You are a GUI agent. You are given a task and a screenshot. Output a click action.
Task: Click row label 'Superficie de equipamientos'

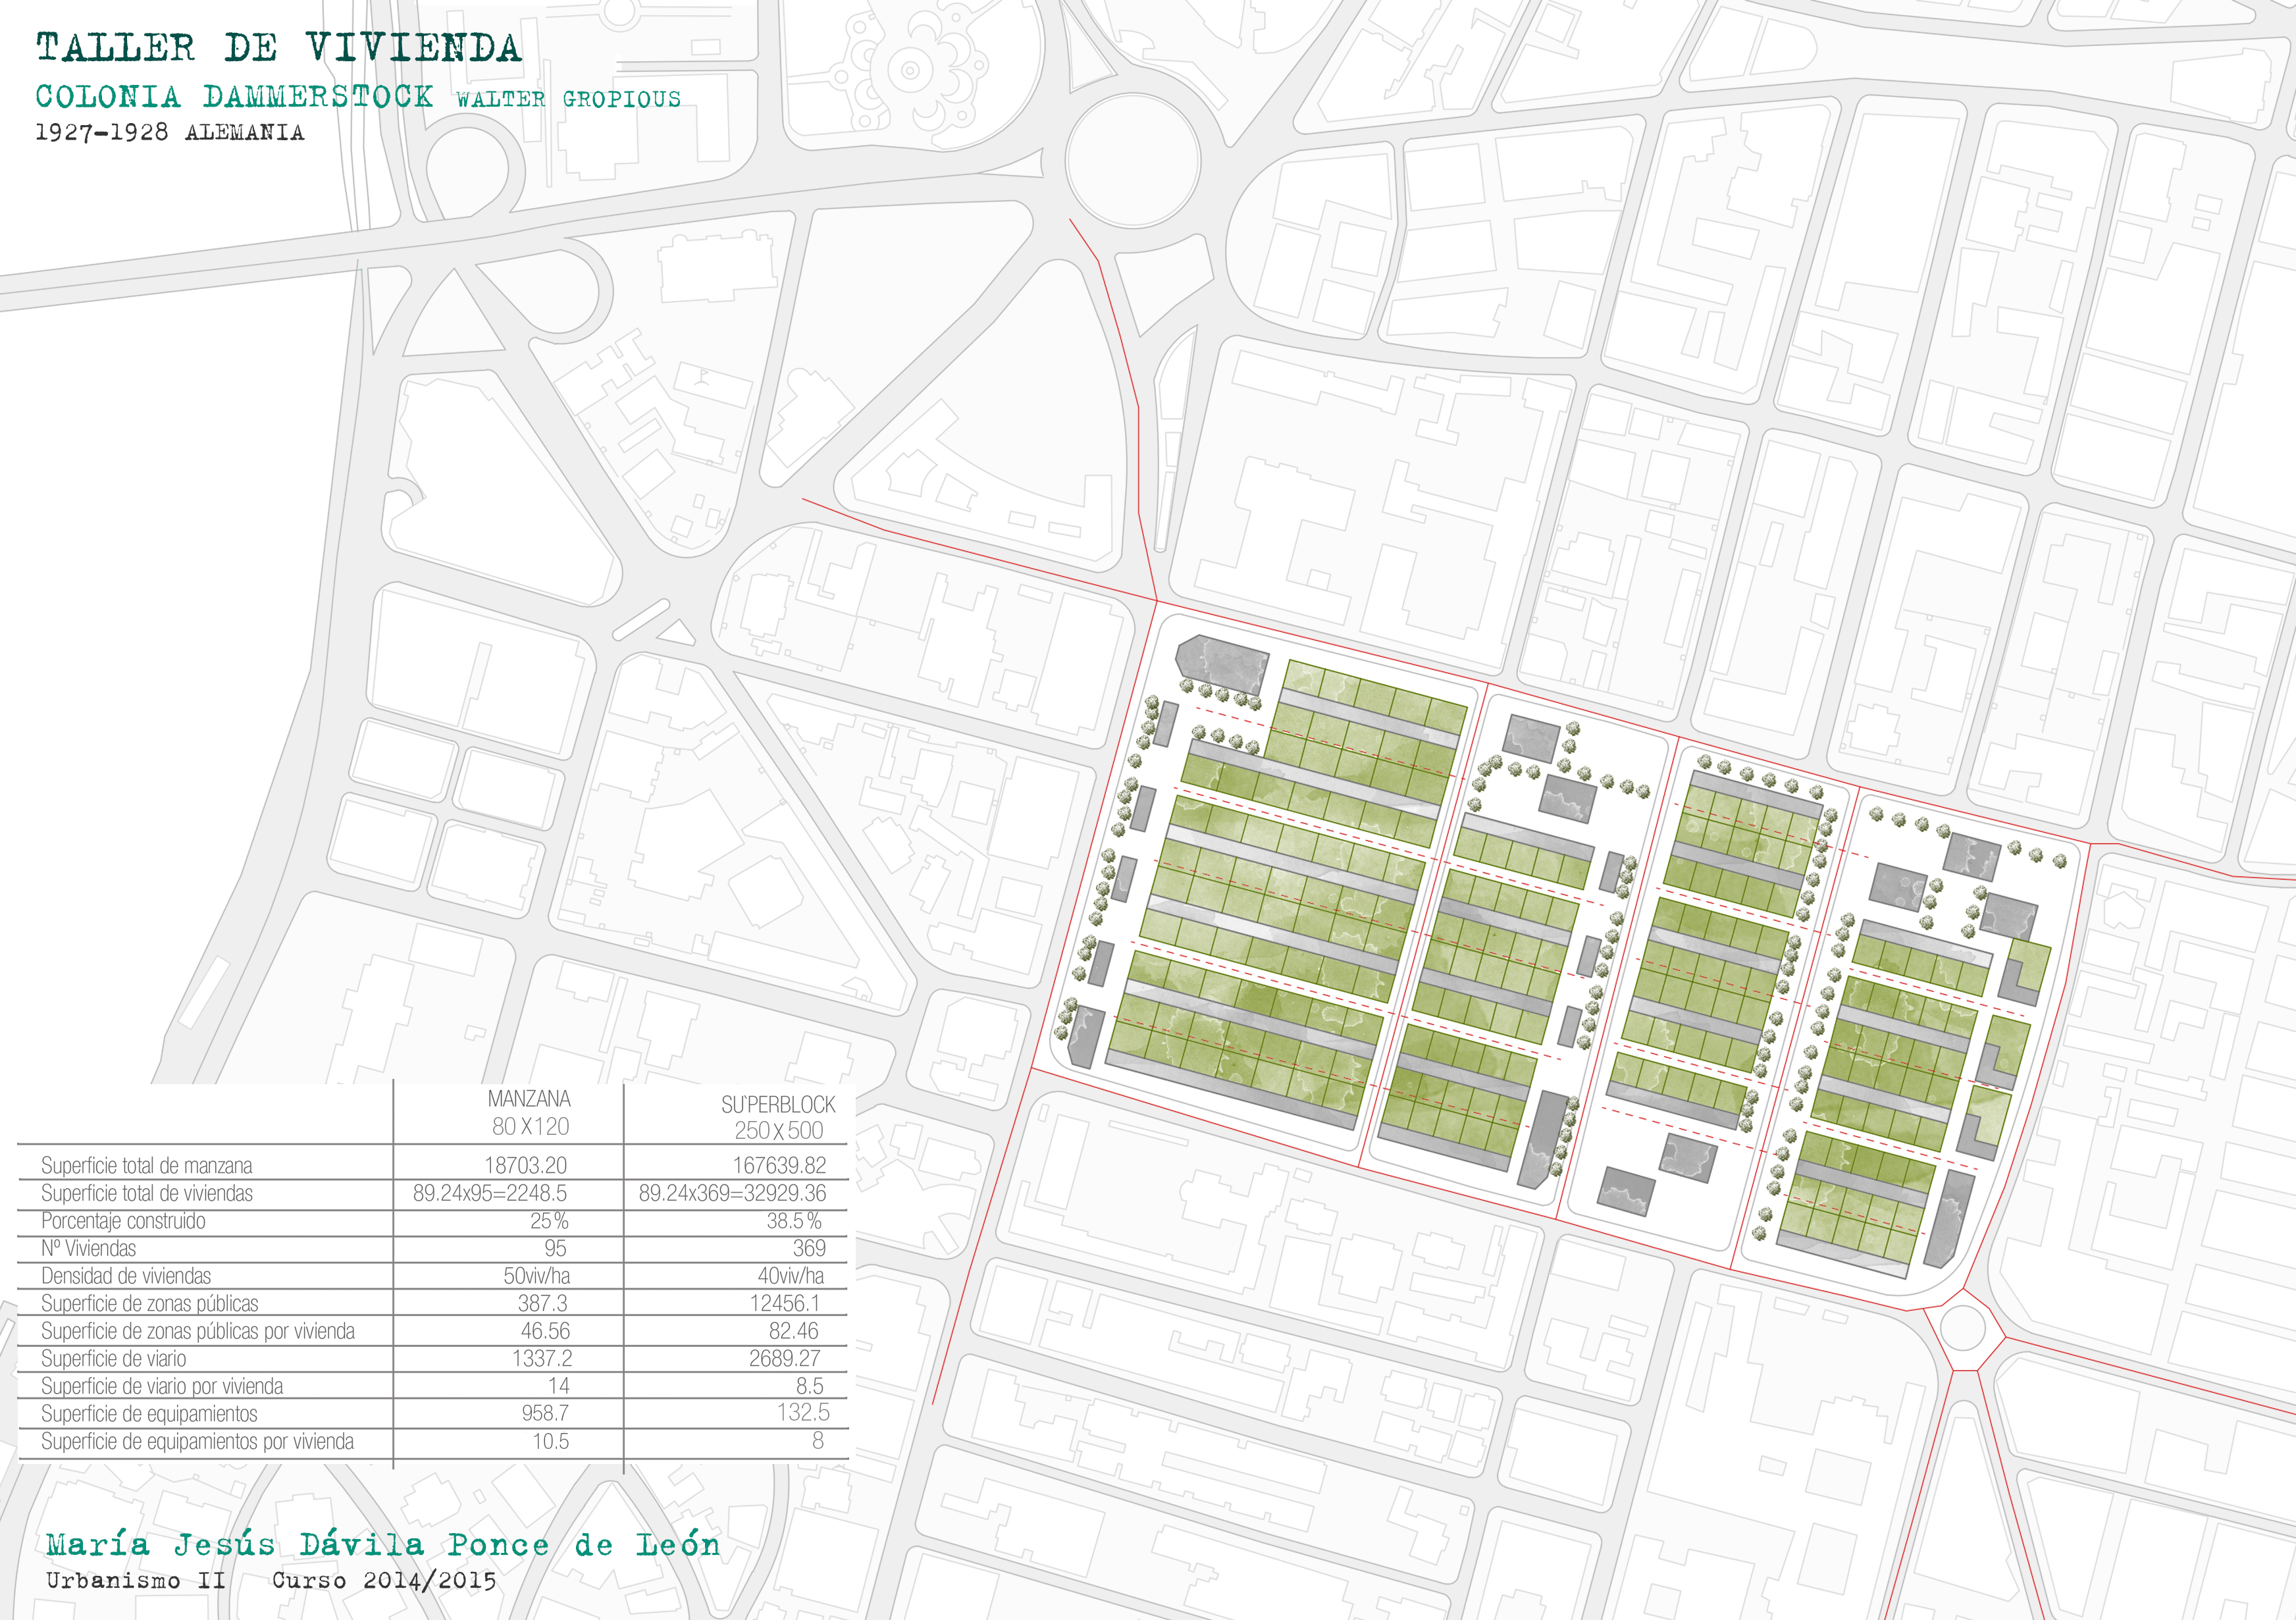pos(149,1414)
